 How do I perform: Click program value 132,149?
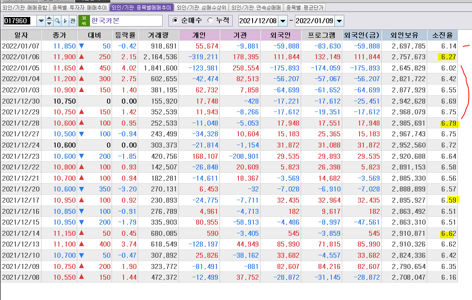click(328, 57)
